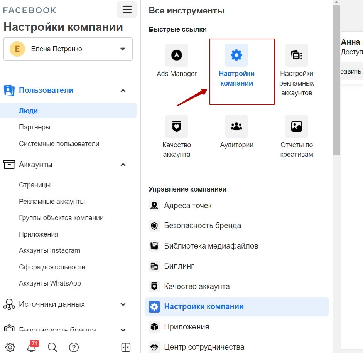This screenshot has height=353, width=363.
Task: Open Качество аккаунта shield quick link icon
Action: point(176,126)
